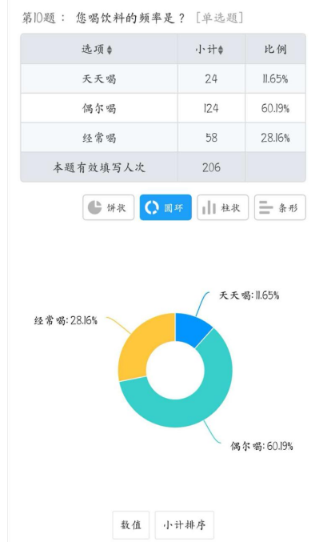The image size is (311, 542).
Task: Click the 206 total responses cell
Action: click(211, 167)
